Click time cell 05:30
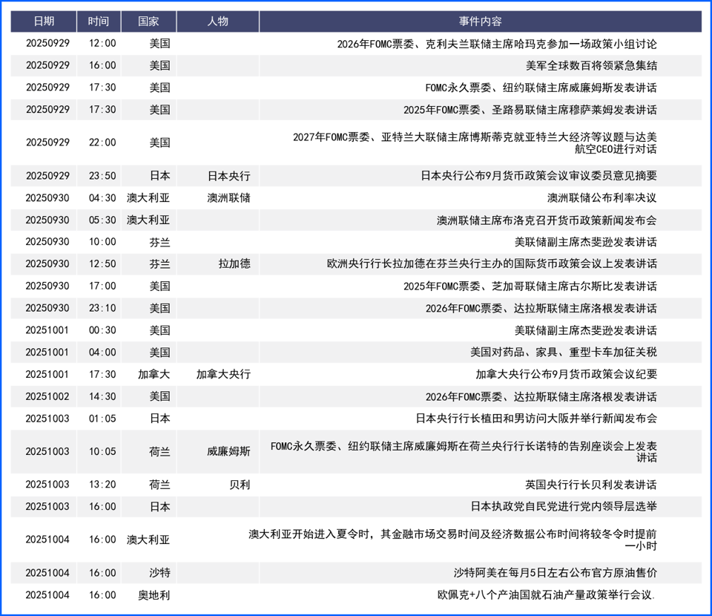 pos(102,220)
